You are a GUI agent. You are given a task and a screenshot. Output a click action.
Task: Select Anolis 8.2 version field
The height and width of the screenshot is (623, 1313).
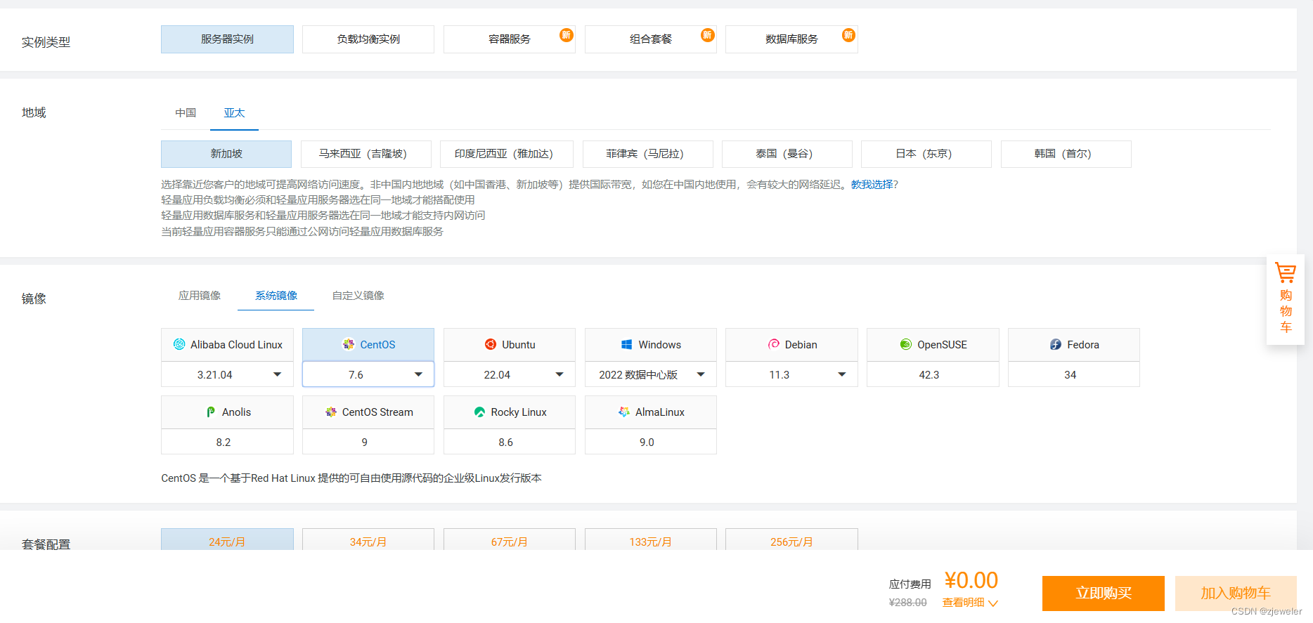(x=227, y=442)
